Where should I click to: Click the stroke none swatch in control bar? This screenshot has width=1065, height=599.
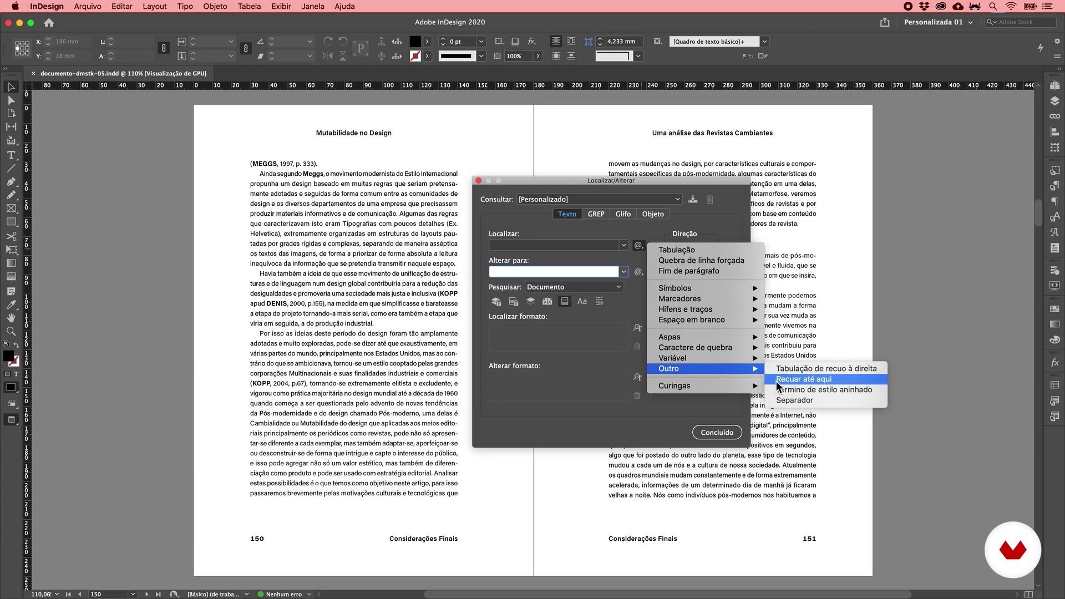[415, 56]
